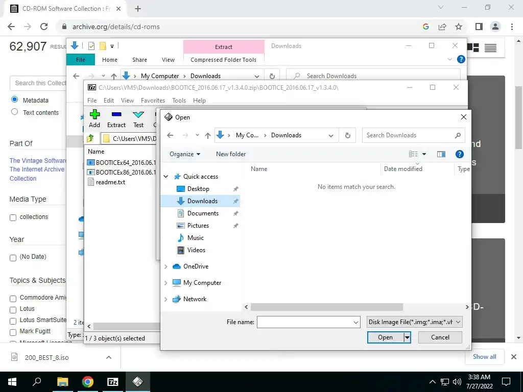Screen dimensions: 523x392
Task: Open Explorer Home ribbon tab
Action: tap(110, 60)
